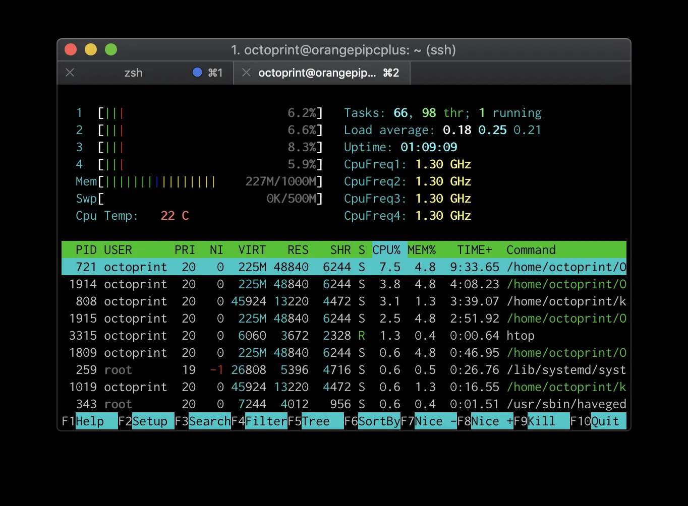Click the blue activity dot on zsh tab
Viewport: 688px width, 506px height.
click(197, 73)
